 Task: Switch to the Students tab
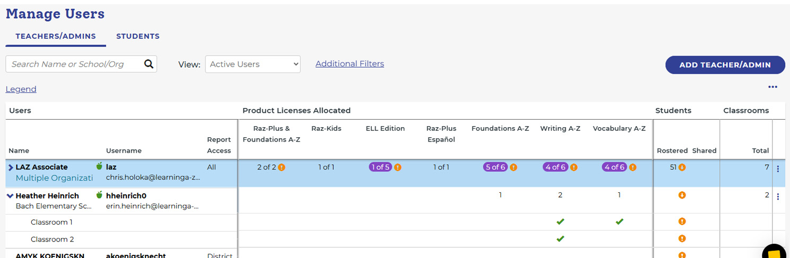(138, 37)
